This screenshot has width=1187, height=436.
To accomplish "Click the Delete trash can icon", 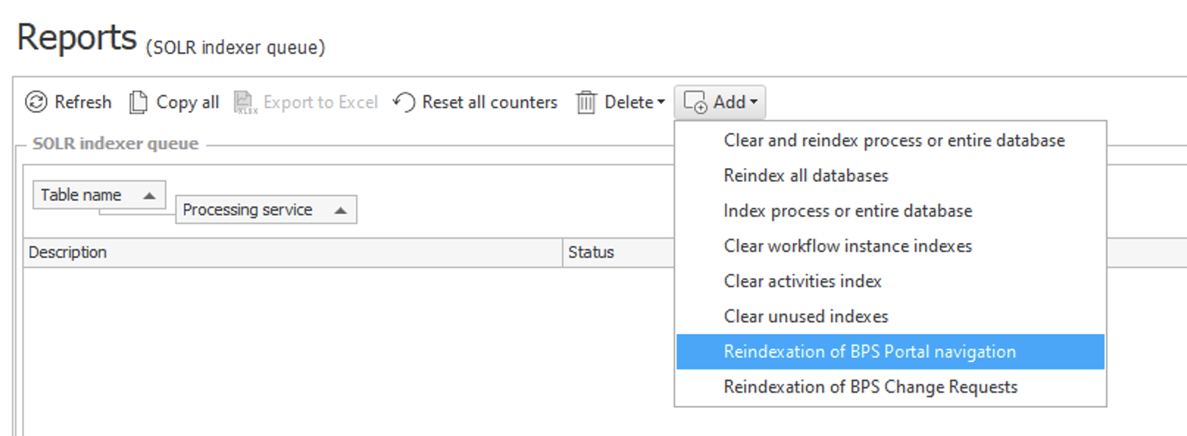I will pos(585,102).
